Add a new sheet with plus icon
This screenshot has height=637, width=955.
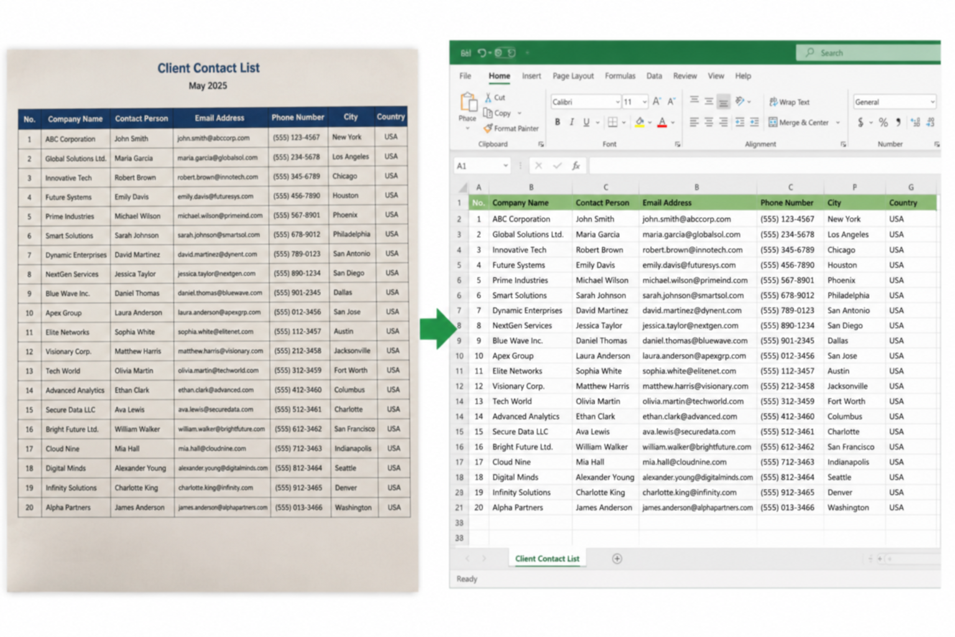tap(617, 559)
